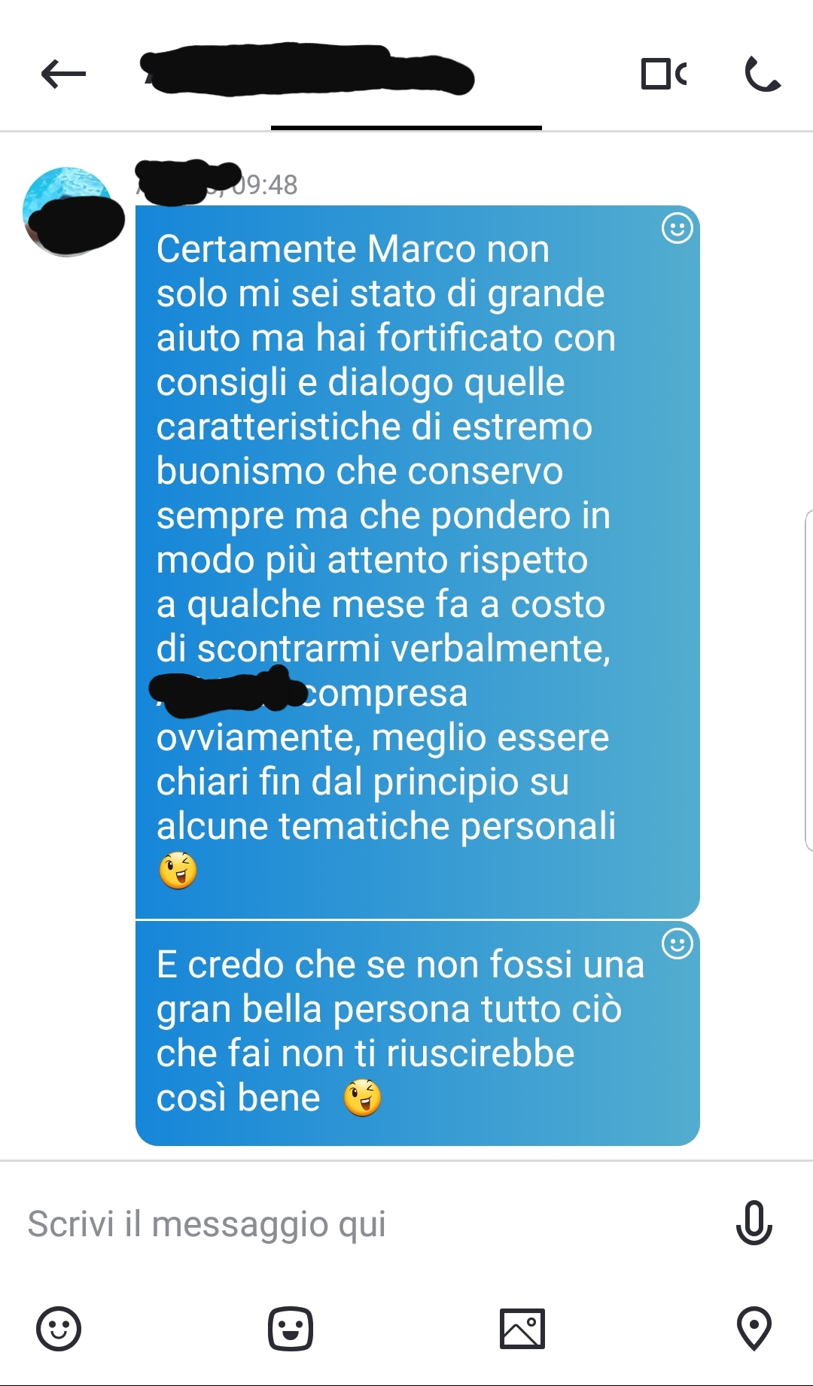
Task: React to the 'Certamente Marco' message
Action: tap(677, 228)
